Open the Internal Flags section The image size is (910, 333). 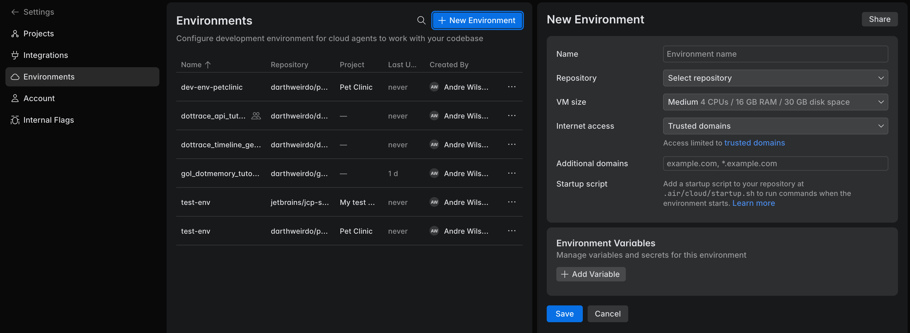coord(82,120)
